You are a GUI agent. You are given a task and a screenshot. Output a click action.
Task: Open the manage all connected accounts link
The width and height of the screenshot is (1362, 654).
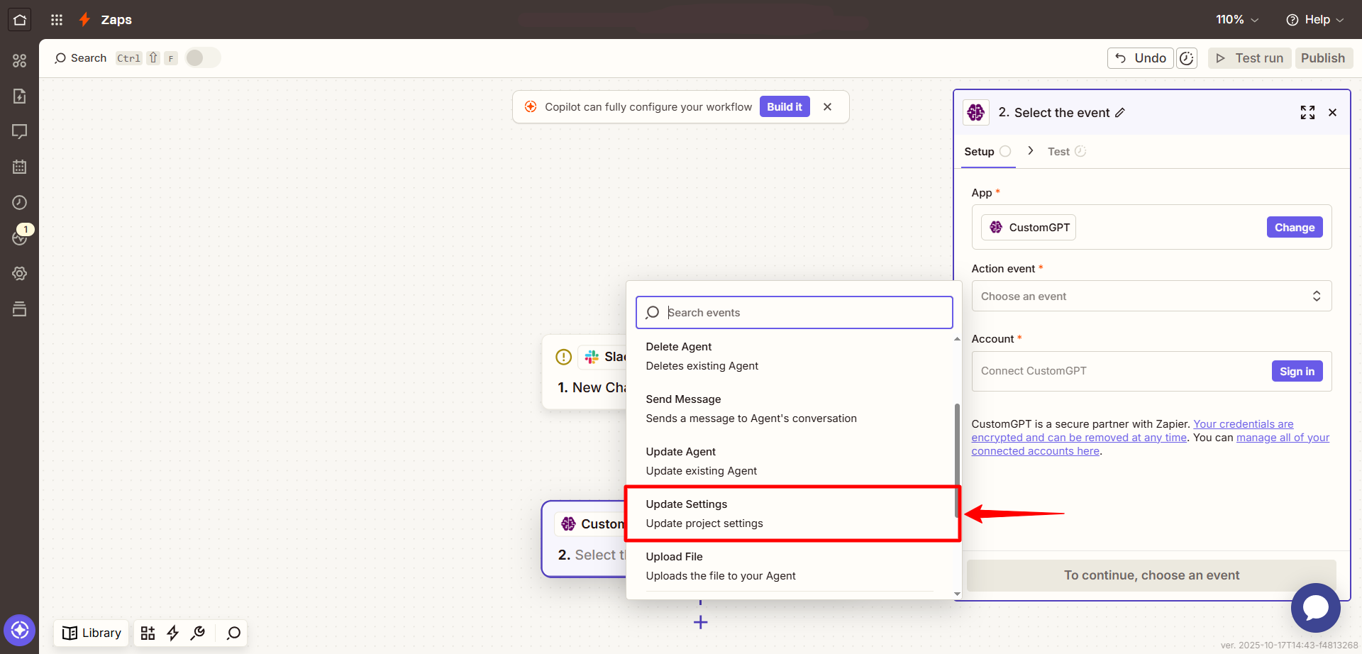pos(1150,444)
